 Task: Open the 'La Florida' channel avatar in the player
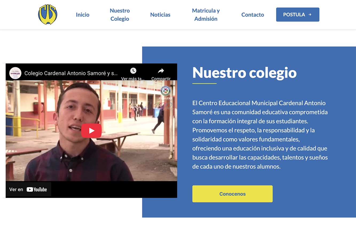tap(15, 73)
